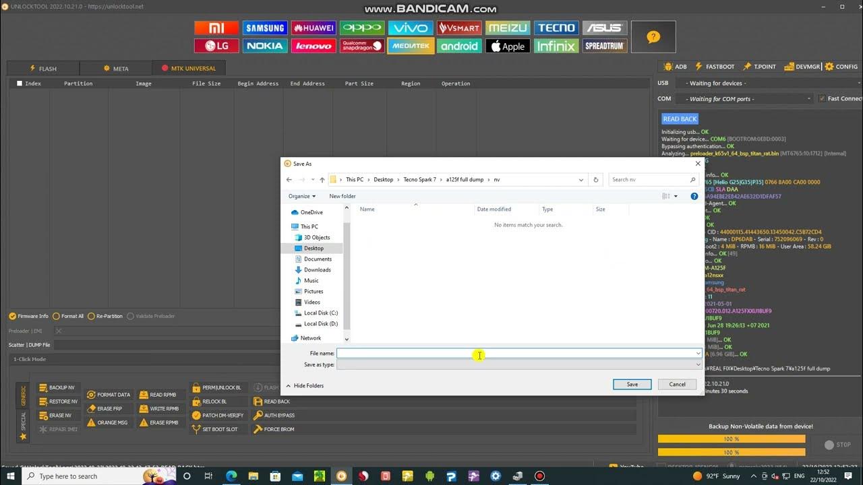Select the Nokia brand tile
This screenshot has width=863, height=485.
[x=265, y=46]
